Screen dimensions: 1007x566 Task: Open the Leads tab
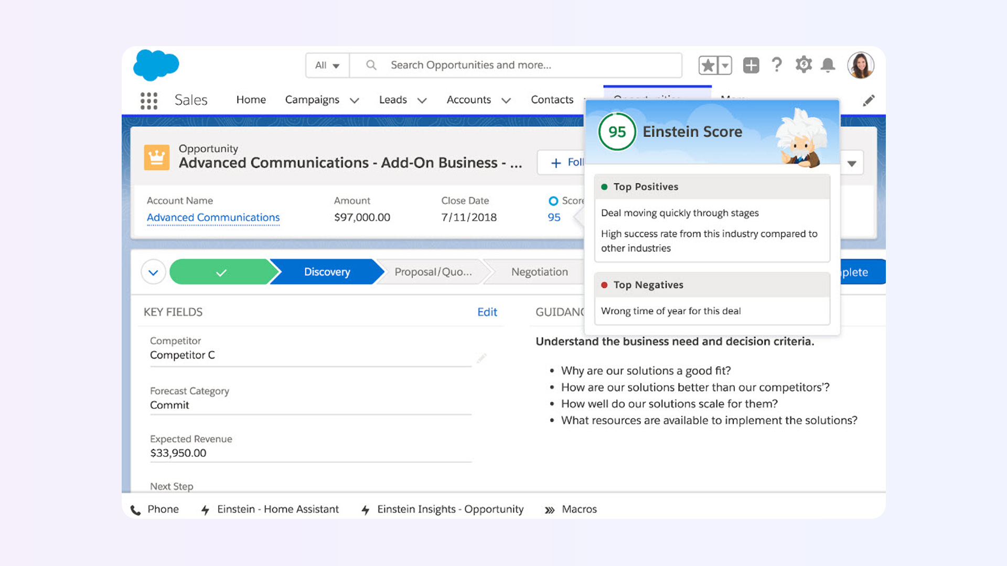point(393,100)
